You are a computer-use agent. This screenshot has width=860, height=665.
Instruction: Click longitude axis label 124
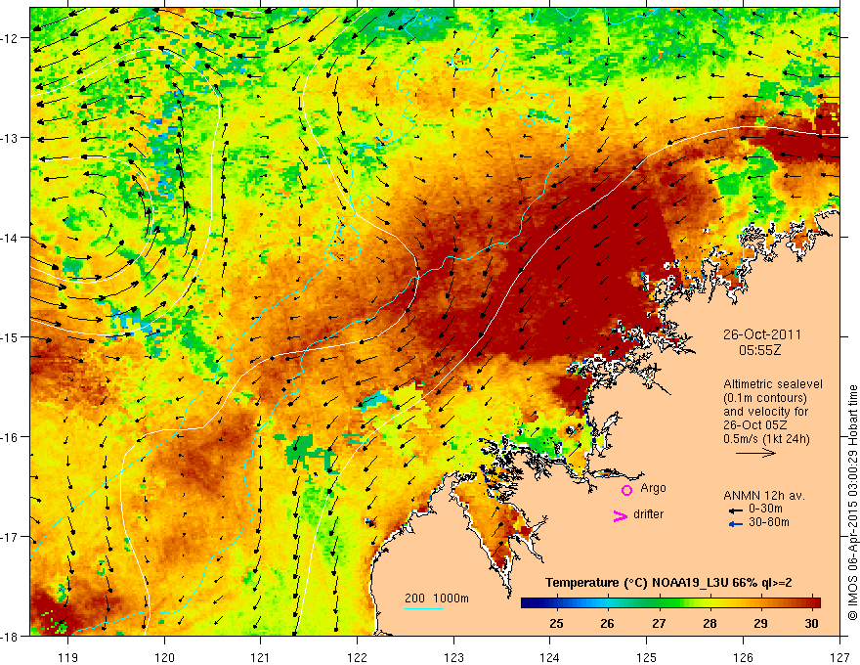click(x=549, y=657)
